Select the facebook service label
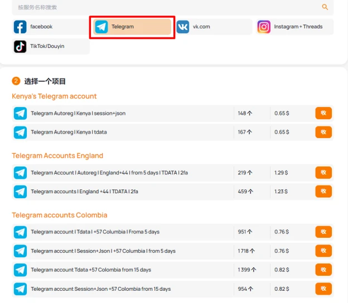This screenshot has height=303, width=348. [x=41, y=27]
